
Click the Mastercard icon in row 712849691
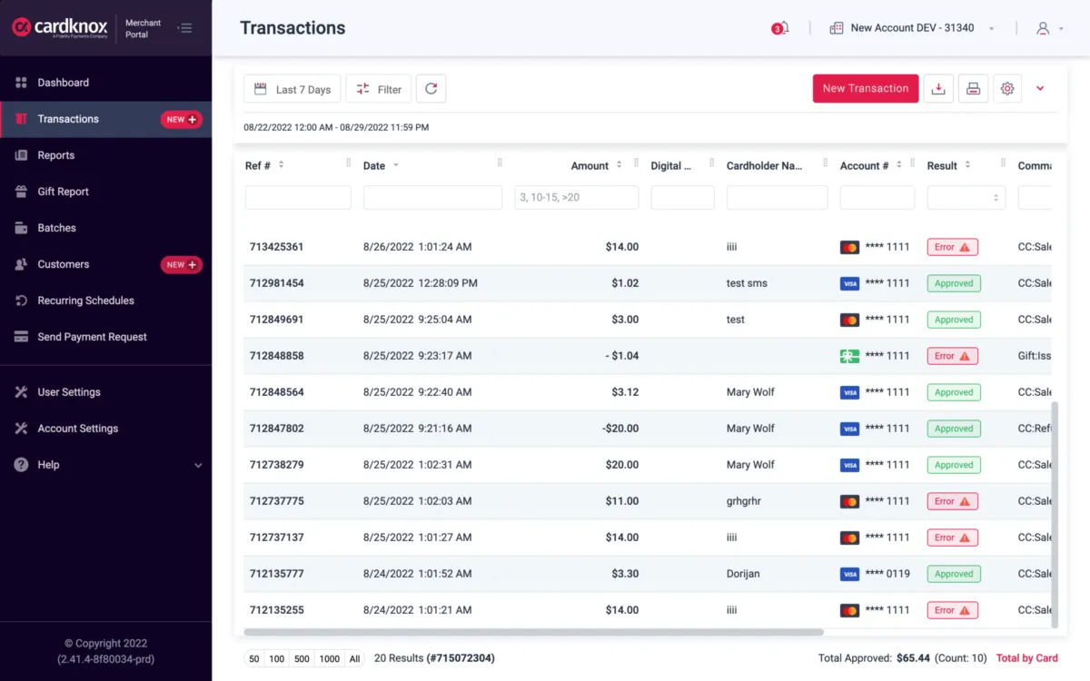(849, 320)
